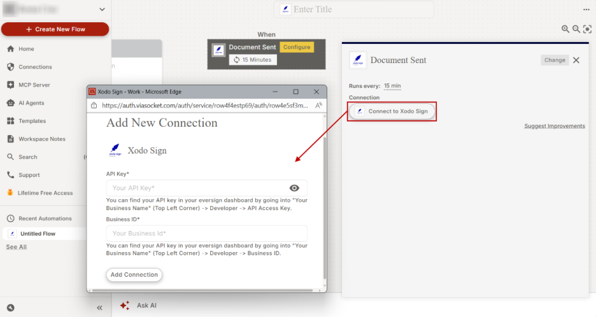Click the Home house icon

pos(11,48)
